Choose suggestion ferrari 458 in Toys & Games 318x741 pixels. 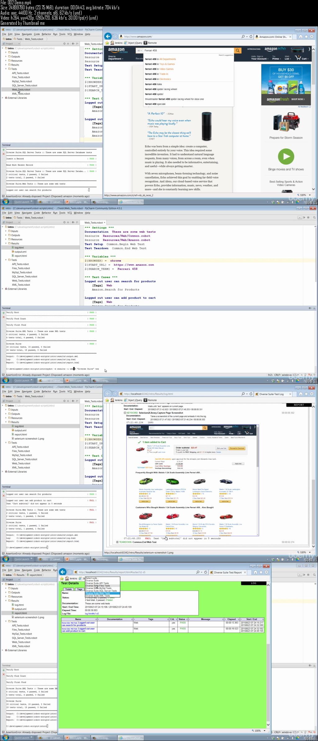(x=160, y=64)
